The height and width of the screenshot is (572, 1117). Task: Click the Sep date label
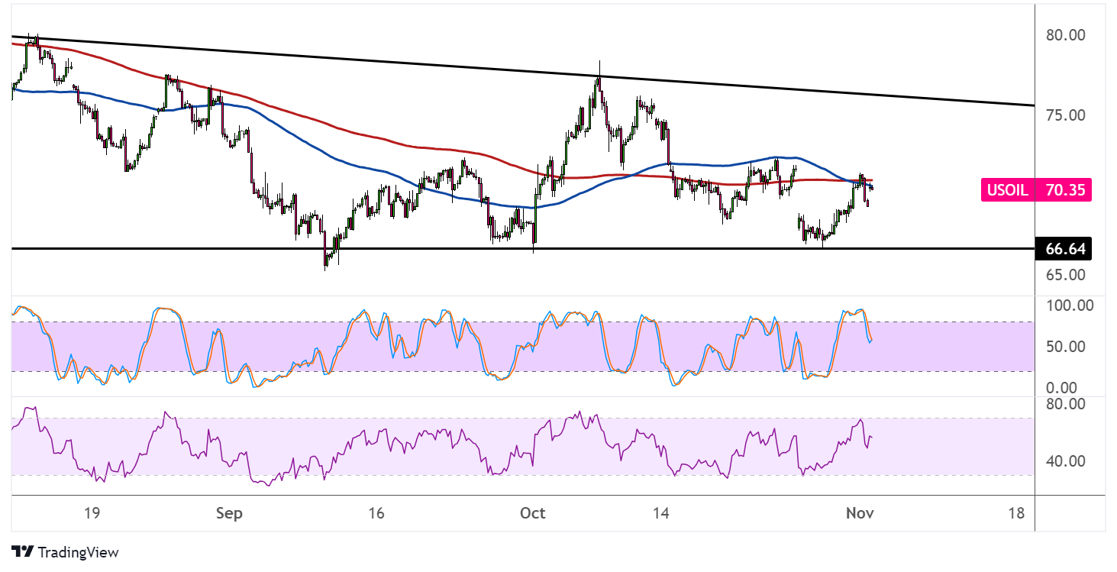coord(229,513)
